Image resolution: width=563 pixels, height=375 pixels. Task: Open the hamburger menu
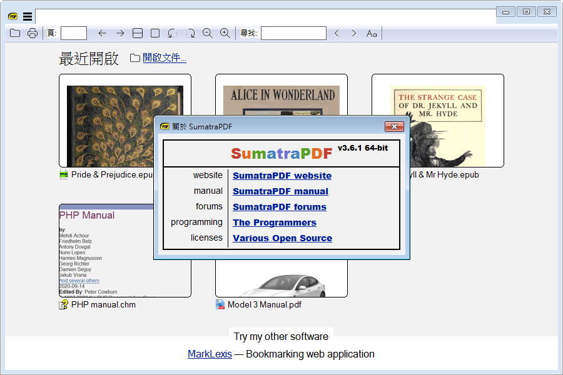(x=26, y=16)
